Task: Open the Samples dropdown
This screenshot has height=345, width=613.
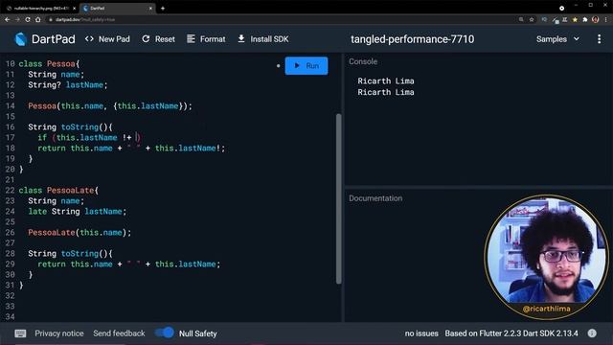Action: 557,39
